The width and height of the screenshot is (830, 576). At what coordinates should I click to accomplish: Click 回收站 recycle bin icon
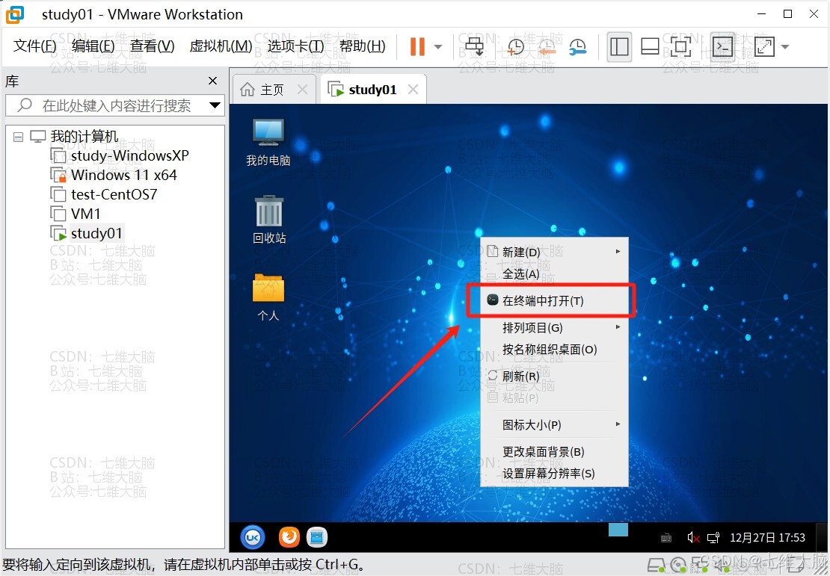(x=269, y=220)
